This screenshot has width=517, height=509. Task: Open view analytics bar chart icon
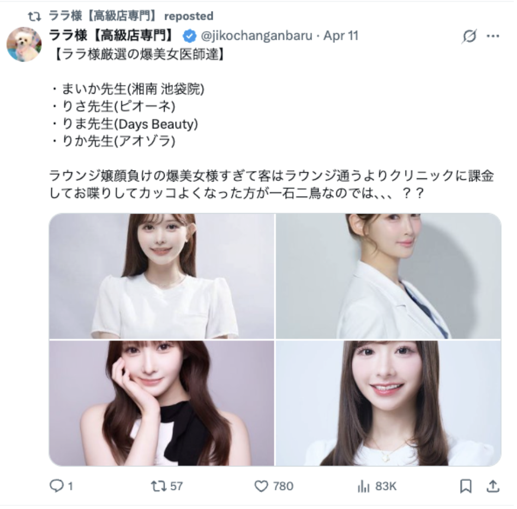[363, 486]
